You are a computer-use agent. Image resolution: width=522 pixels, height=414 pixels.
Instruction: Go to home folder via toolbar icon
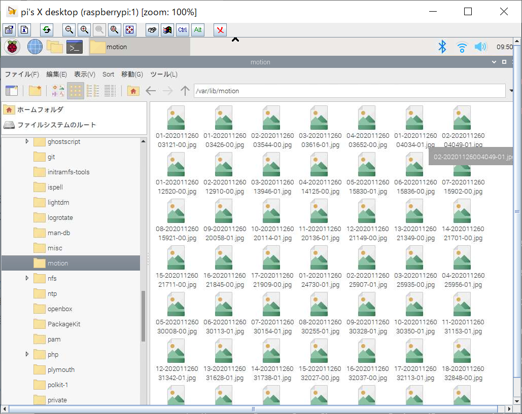pyautogui.click(x=133, y=91)
